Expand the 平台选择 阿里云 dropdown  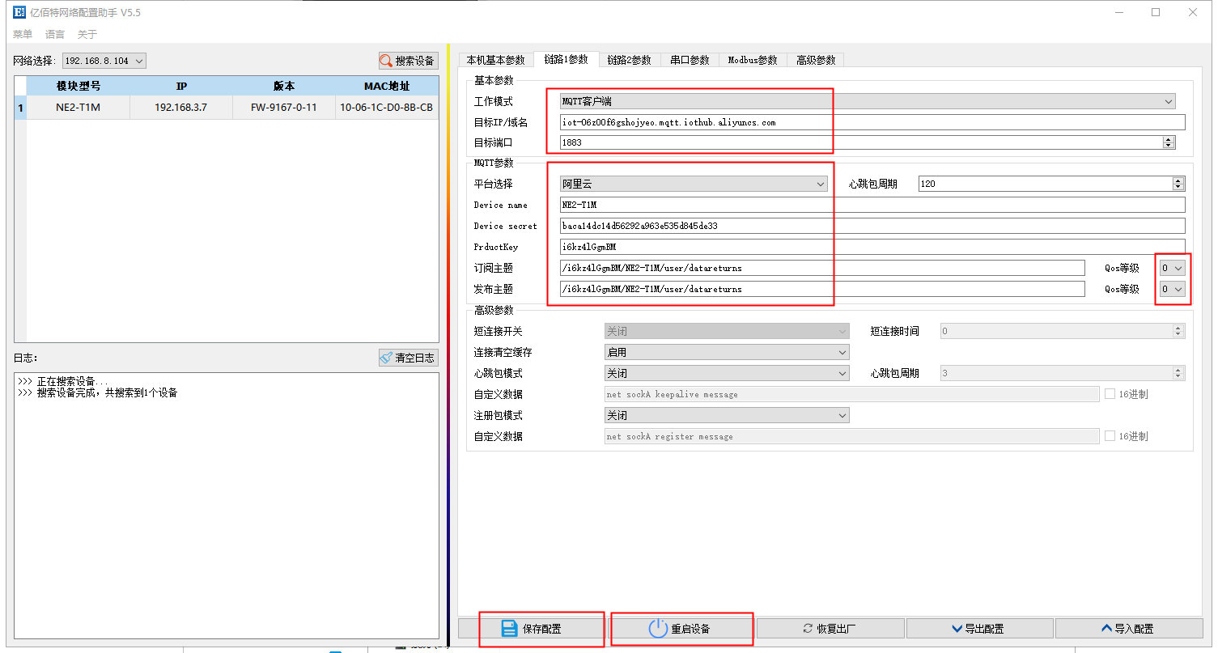coord(694,184)
